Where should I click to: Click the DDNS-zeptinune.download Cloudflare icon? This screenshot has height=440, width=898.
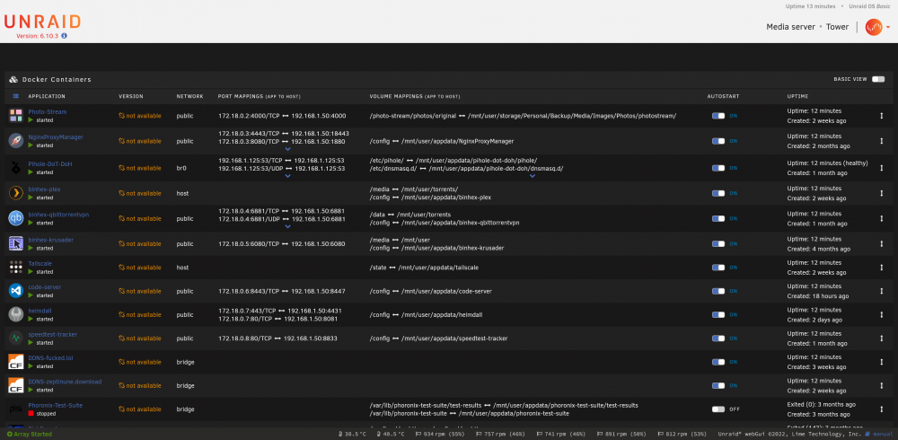click(x=15, y=385)
